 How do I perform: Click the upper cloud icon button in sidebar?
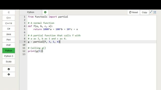pyautogui.click(x=9, y=69)
